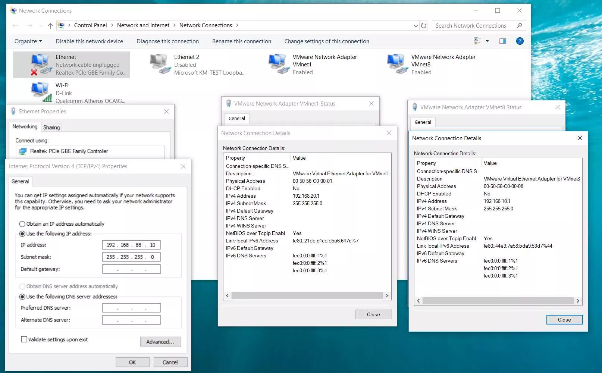Close the VMnet1 details with Close button
This screenshot has width=602, height=373.
point(373,314)
